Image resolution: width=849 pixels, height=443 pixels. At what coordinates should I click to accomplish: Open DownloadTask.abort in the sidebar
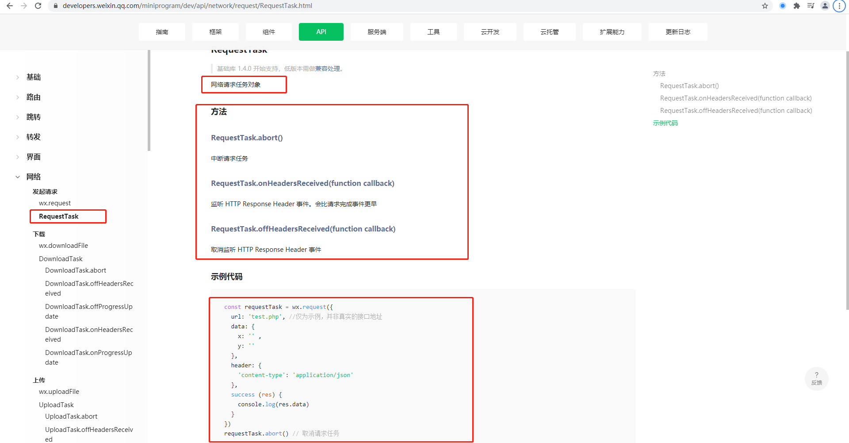[76, 270]
